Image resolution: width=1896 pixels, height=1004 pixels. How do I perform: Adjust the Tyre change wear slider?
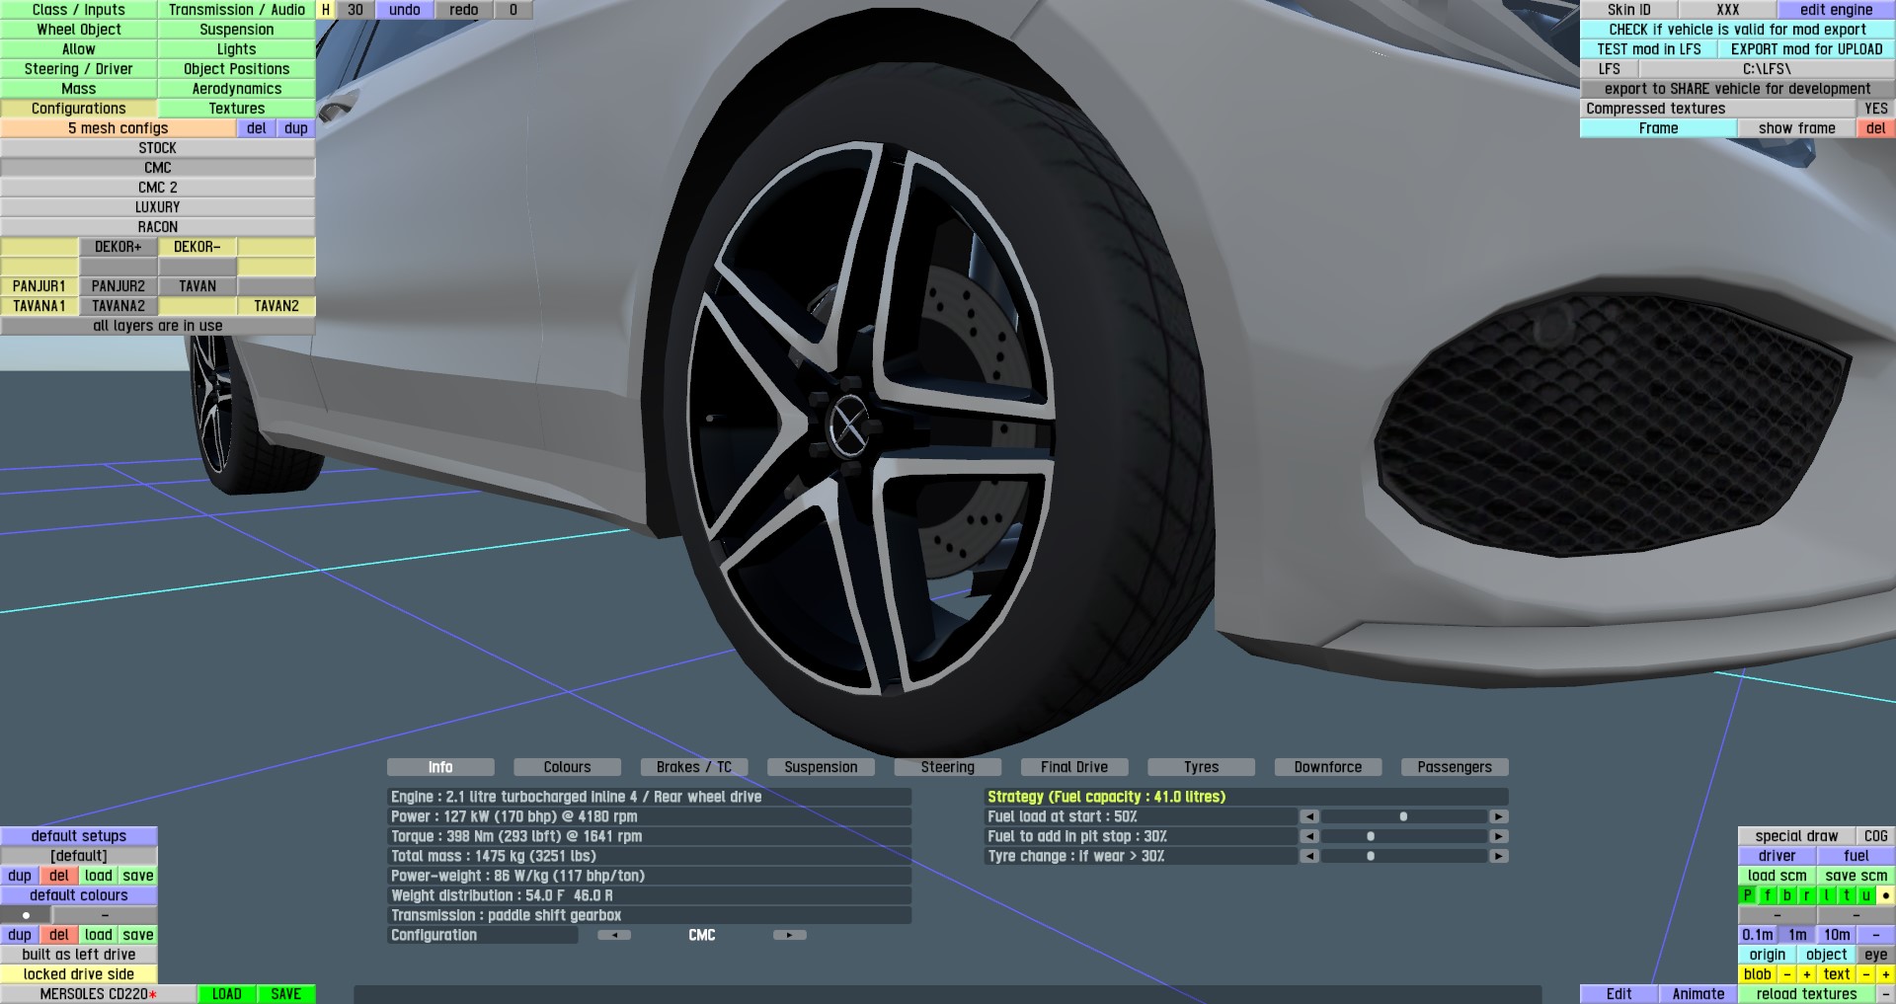tap(1404, 856)
